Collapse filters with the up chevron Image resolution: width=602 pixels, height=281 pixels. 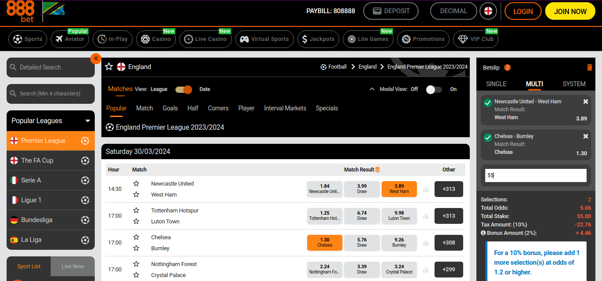[372, 89]
